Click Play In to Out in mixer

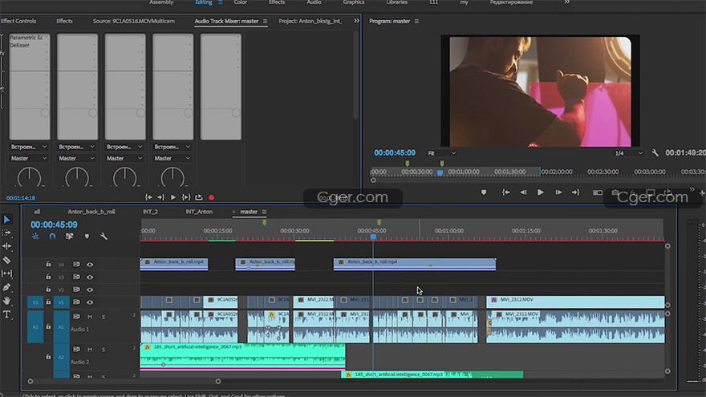186,197
